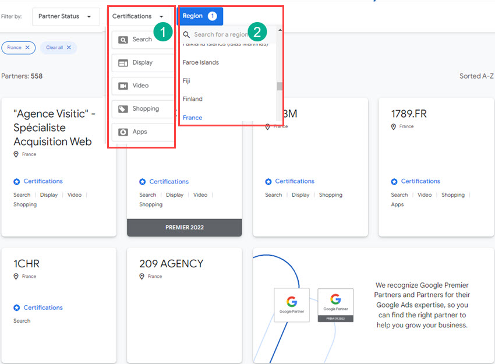Click the Google Partner Premier 2022 badge
Screen dimensions: 495x364
(x=335, y=305)
